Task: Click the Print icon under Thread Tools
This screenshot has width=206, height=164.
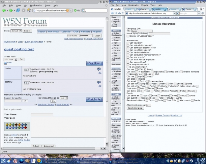Action: coord(6,63)
